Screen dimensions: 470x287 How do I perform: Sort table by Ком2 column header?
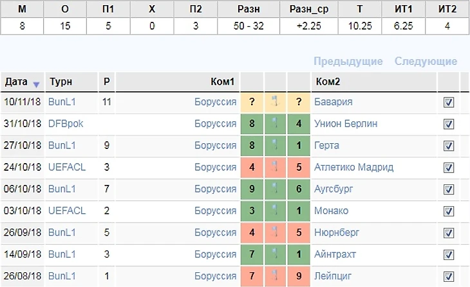point(327,82)
